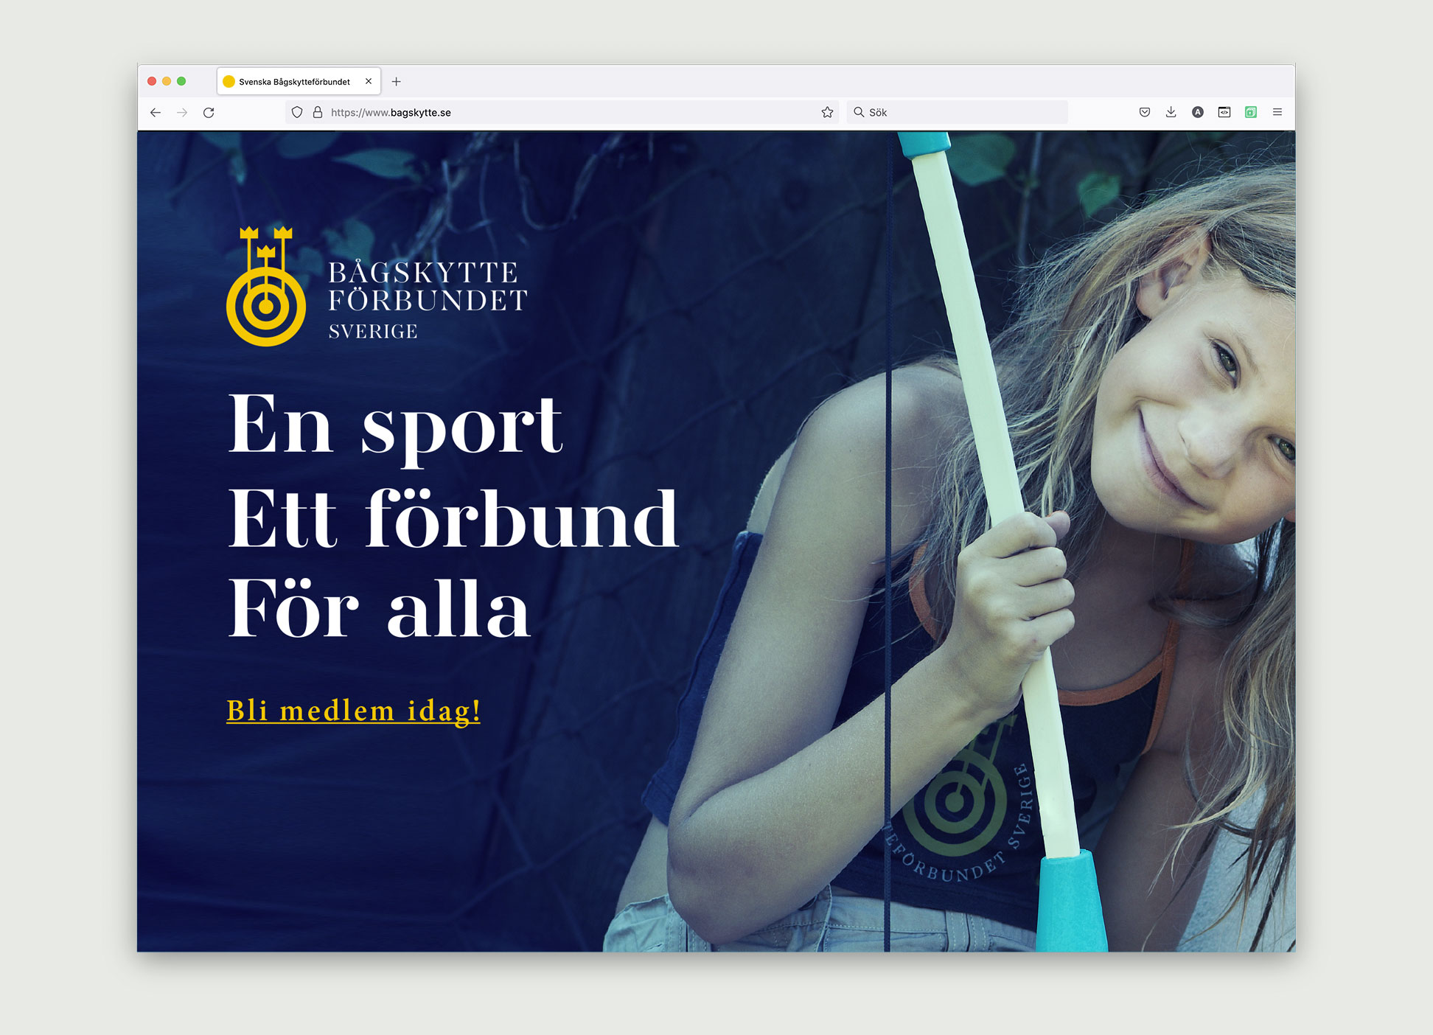
Task: Reload the current page
Action: 209,112
